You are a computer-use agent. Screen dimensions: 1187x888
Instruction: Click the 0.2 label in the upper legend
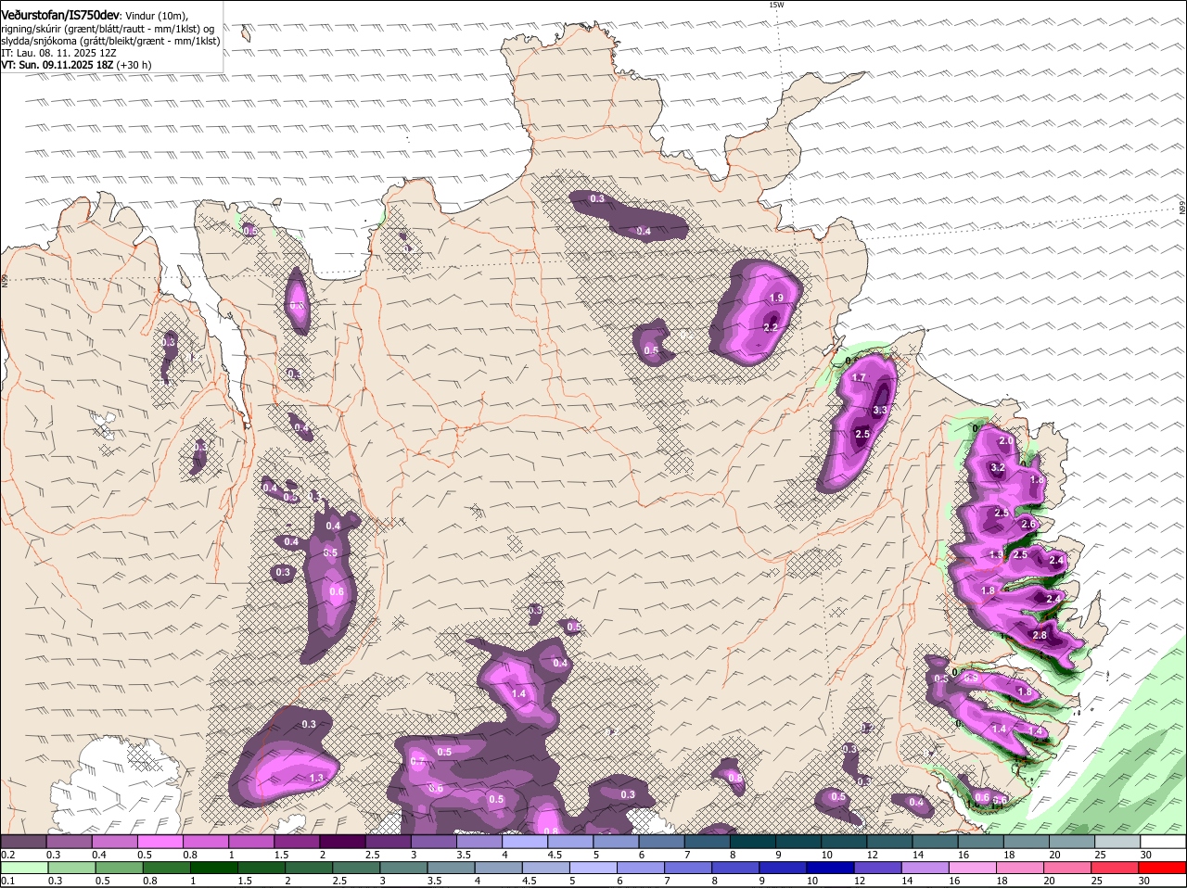[7, 855]
